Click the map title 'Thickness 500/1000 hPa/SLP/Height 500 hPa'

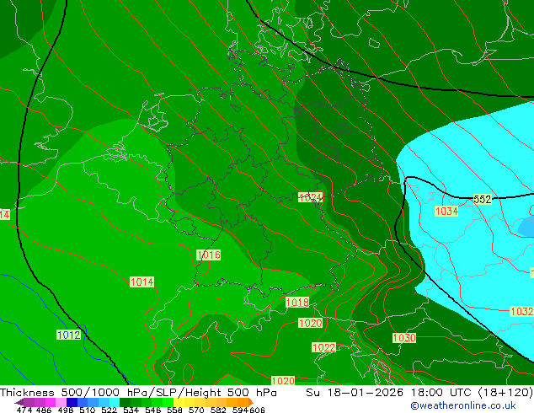[138, 393]
